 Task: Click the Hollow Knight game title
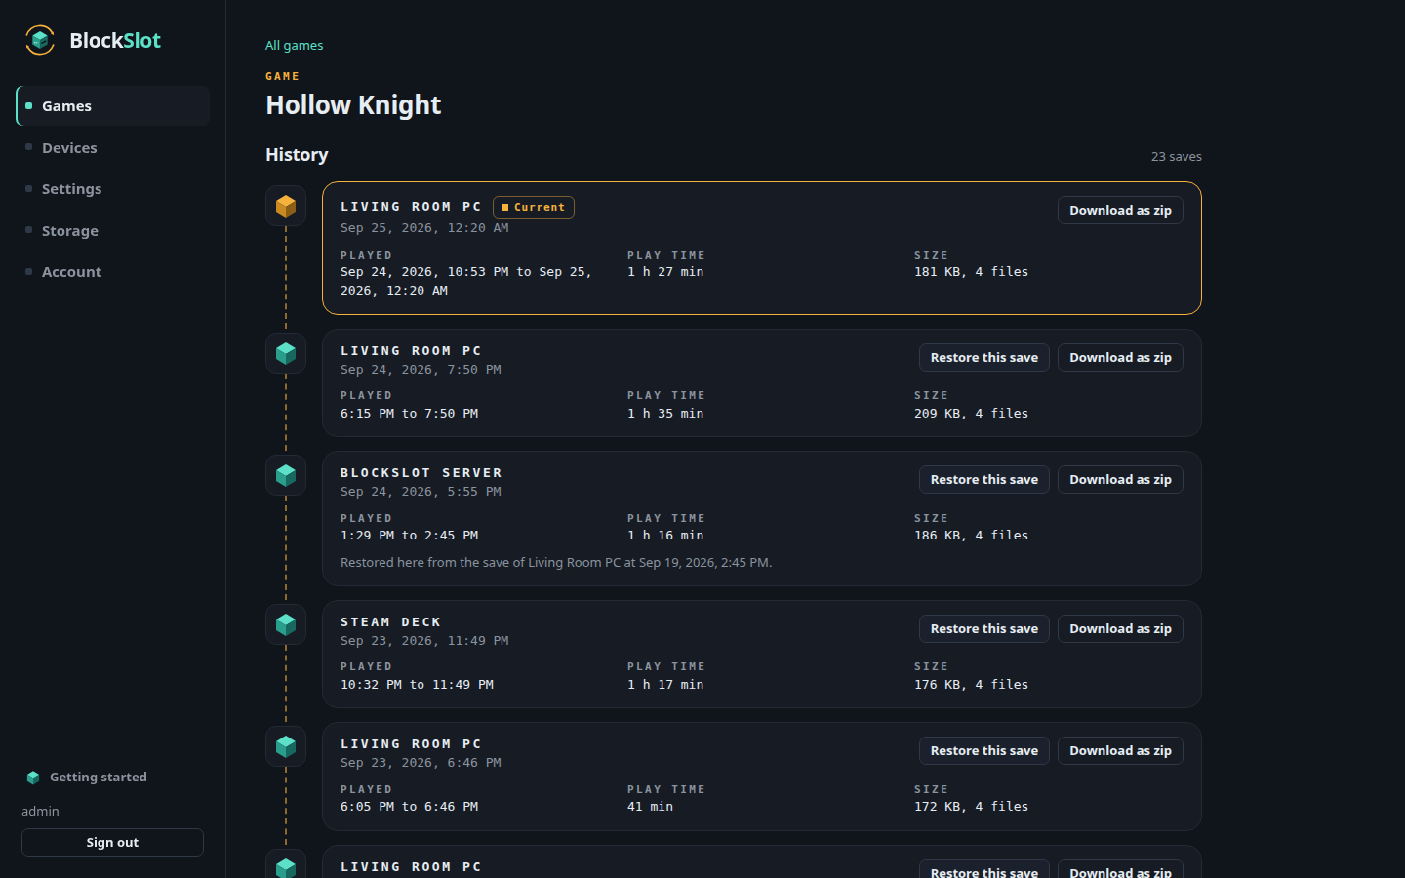(353, 105)
